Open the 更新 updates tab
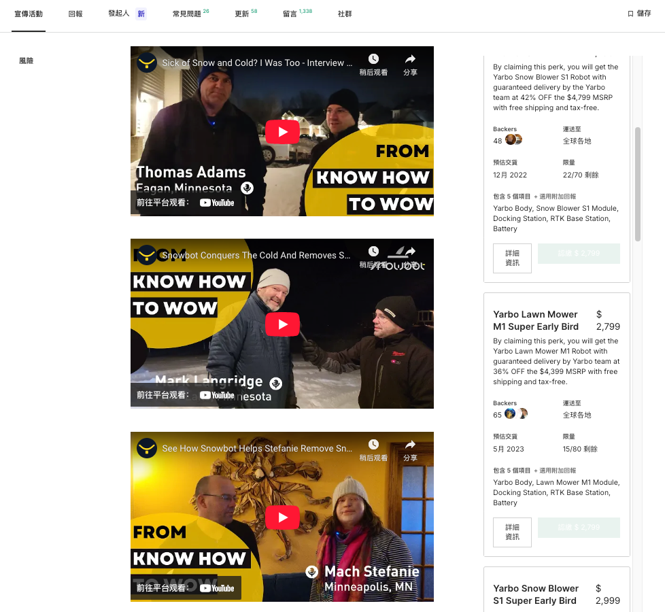 tap(242, 13)
